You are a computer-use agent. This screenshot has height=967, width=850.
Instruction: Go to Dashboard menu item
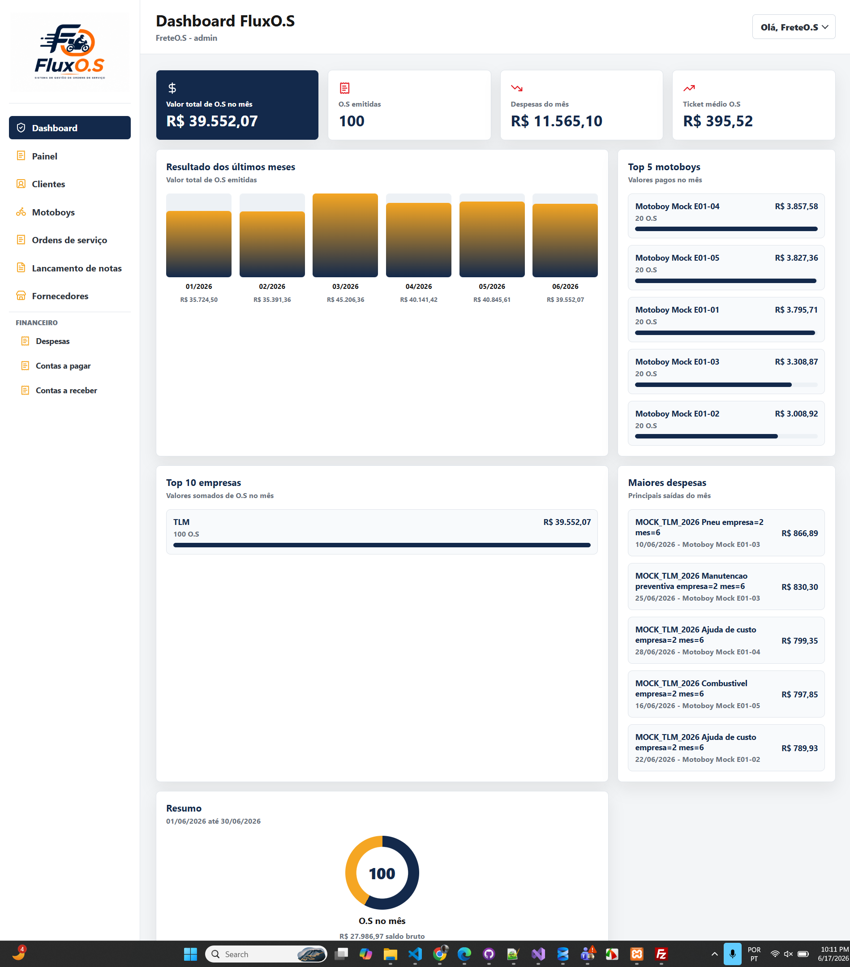69,128
